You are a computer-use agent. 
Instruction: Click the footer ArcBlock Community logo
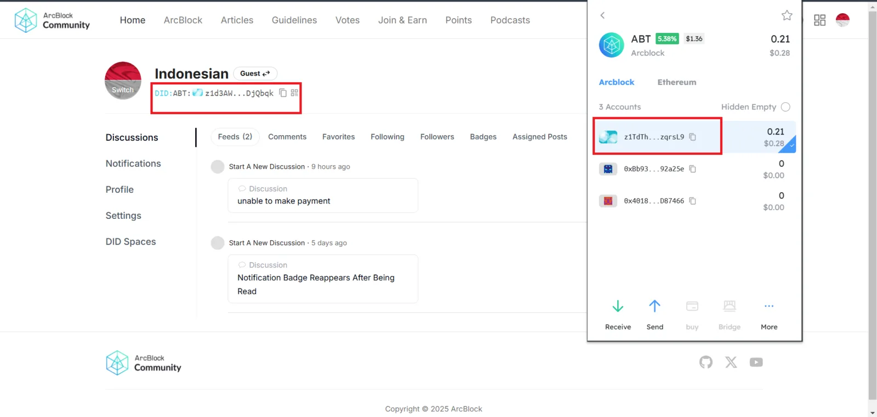pyautogui.click(x=144, y=363)
